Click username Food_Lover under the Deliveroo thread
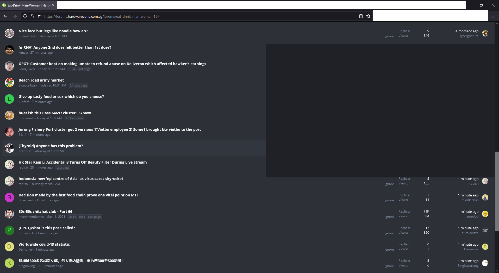 (x=27, y=69)
